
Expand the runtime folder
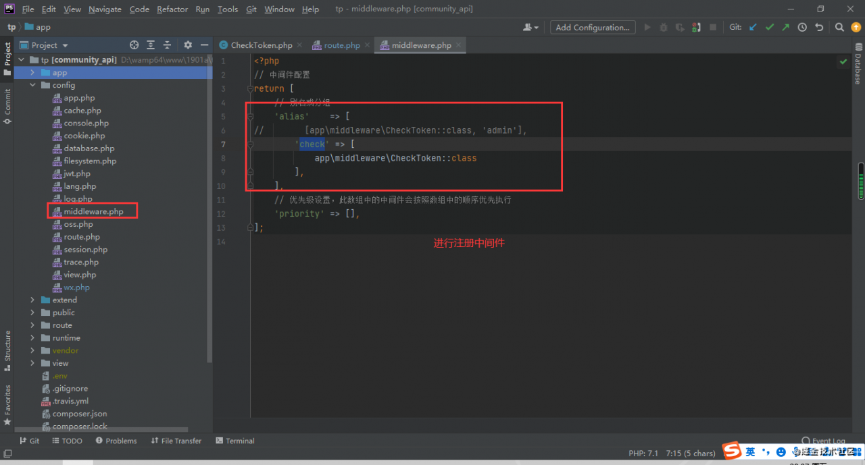[32, 337]
